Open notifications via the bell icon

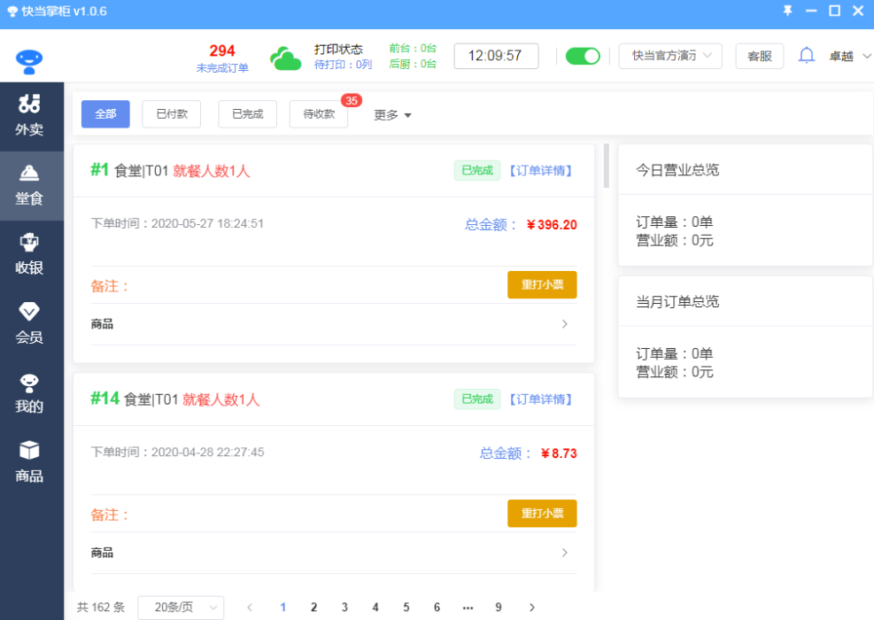click(807, 55)
